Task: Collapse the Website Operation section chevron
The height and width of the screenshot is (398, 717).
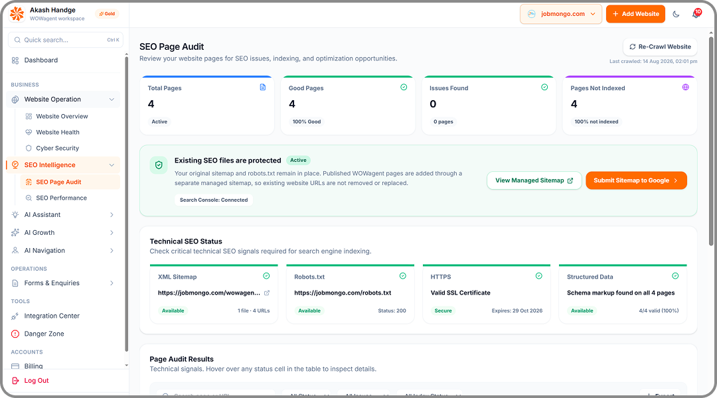Action: tap(112, 99)
